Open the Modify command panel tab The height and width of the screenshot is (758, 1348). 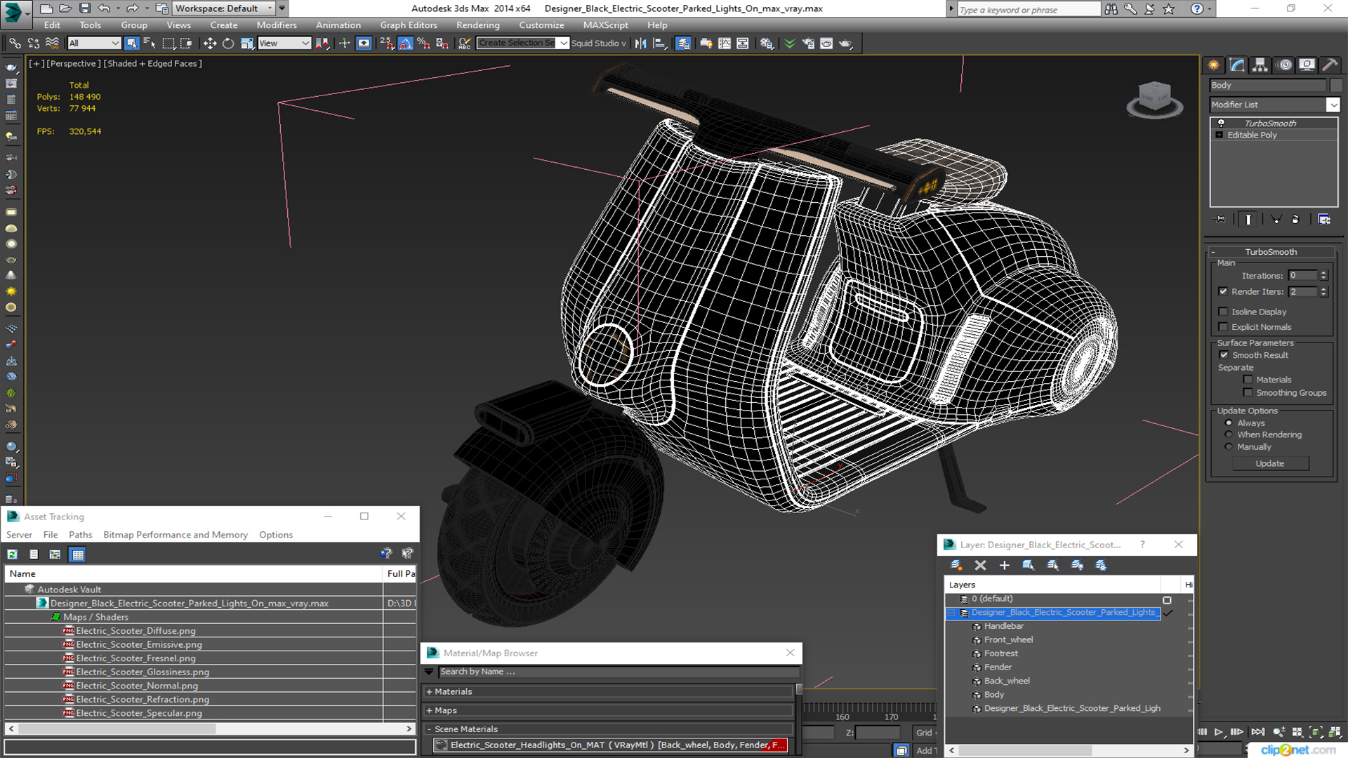tap(1237, 65)
